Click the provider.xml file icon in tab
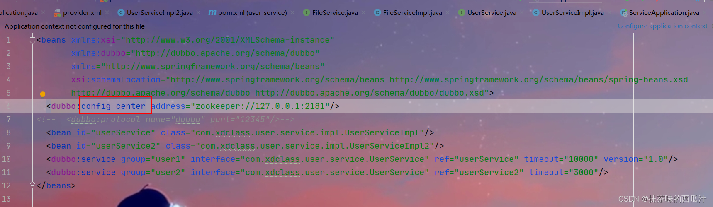Screen dimensions: 713x207 (x=57, y=13)
